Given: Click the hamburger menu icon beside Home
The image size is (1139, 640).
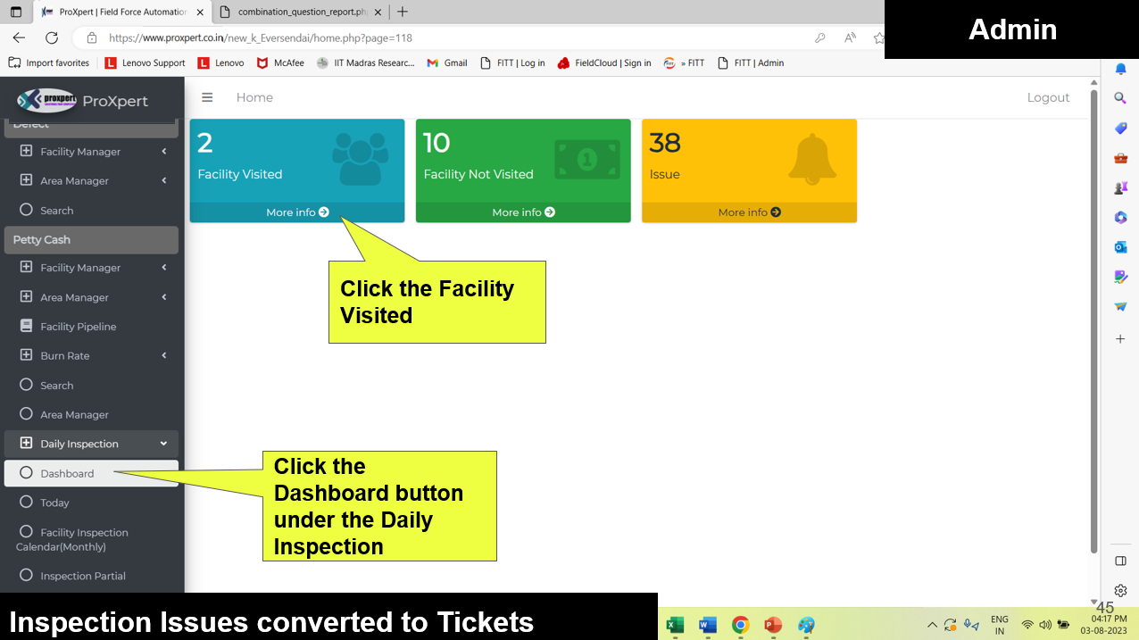Looking at the screenshot, I should click(x=207, y=97).
